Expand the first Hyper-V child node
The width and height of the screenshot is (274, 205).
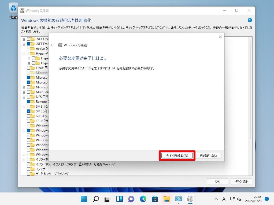pyautogui.click(x=29, y=59)
